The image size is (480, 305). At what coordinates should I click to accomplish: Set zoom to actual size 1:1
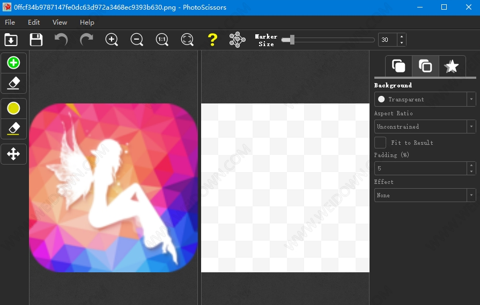[x=162, y=40]
